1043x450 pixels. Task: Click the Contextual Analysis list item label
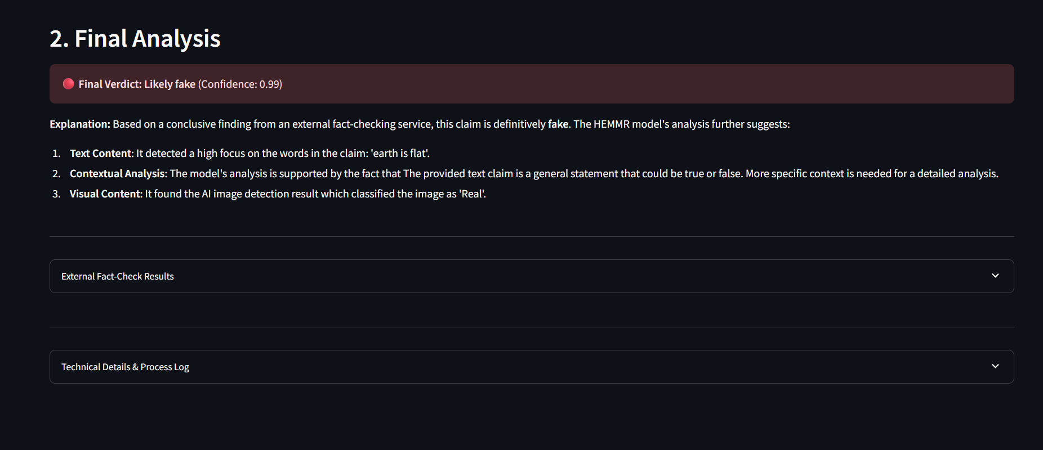[x=118, y=174]
